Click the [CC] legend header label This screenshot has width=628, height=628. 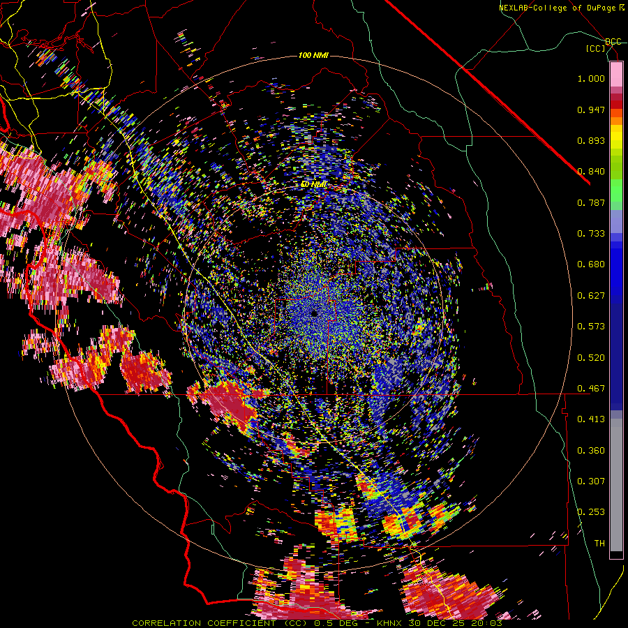(x=596, y=48)
